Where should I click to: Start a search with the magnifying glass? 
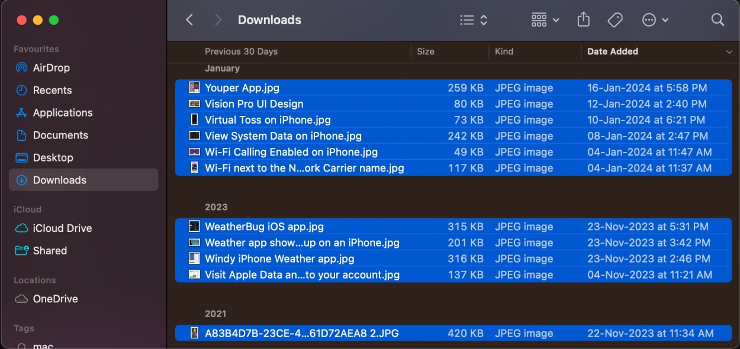(x=718, y=20)
